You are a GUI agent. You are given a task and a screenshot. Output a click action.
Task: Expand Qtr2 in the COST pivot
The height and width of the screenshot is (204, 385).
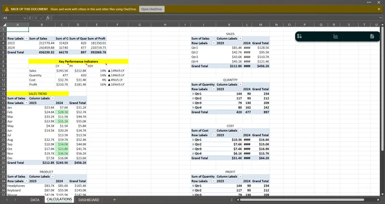tap(193, 145)
